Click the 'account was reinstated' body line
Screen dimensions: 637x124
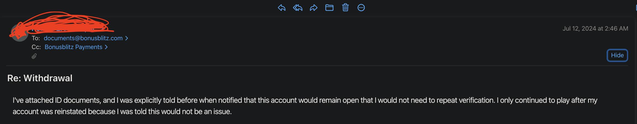tap(122, 112)
